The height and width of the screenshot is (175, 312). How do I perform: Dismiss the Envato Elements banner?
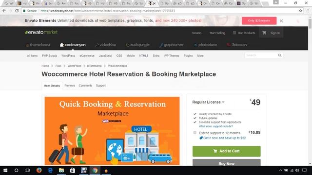click(281, 21)
